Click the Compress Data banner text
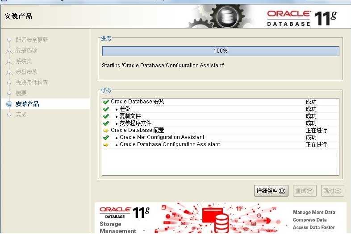Viewport: 351px width, 234px height. tap(309, 220)
